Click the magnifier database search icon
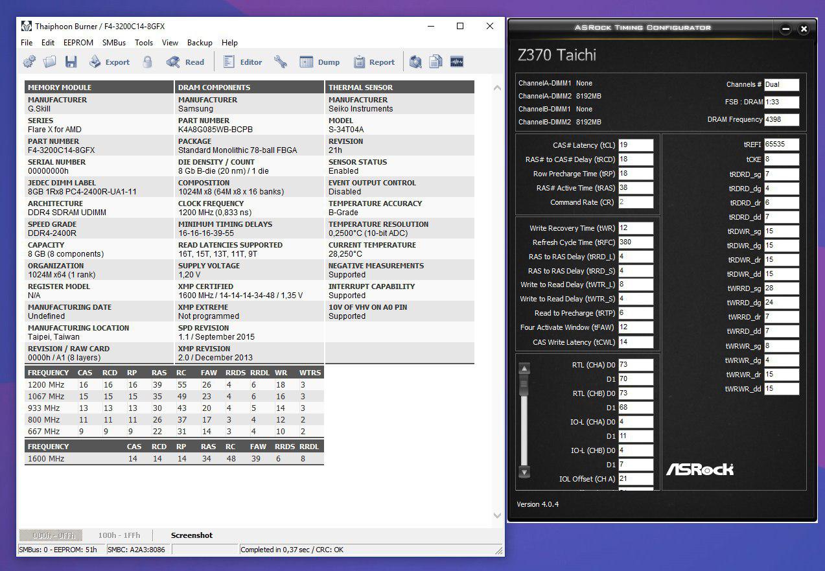 415,62
